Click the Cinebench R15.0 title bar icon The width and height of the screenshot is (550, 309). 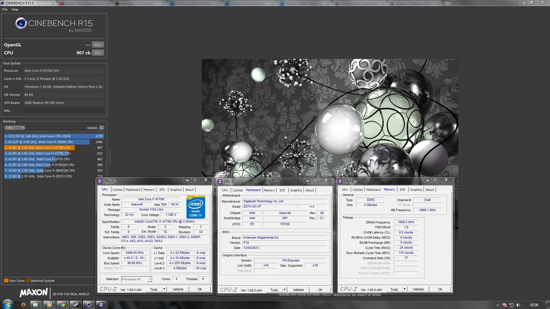pyautogui.click(x=3, y=3)
